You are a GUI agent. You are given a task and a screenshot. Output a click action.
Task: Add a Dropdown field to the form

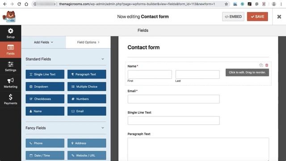pos(45,86)
